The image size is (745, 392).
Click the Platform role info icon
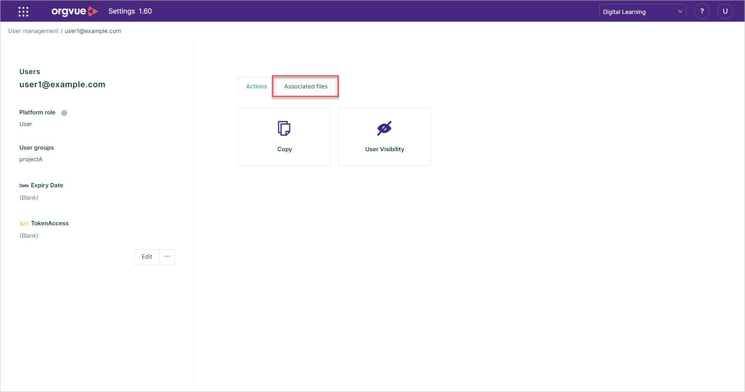tap(64, 113)
